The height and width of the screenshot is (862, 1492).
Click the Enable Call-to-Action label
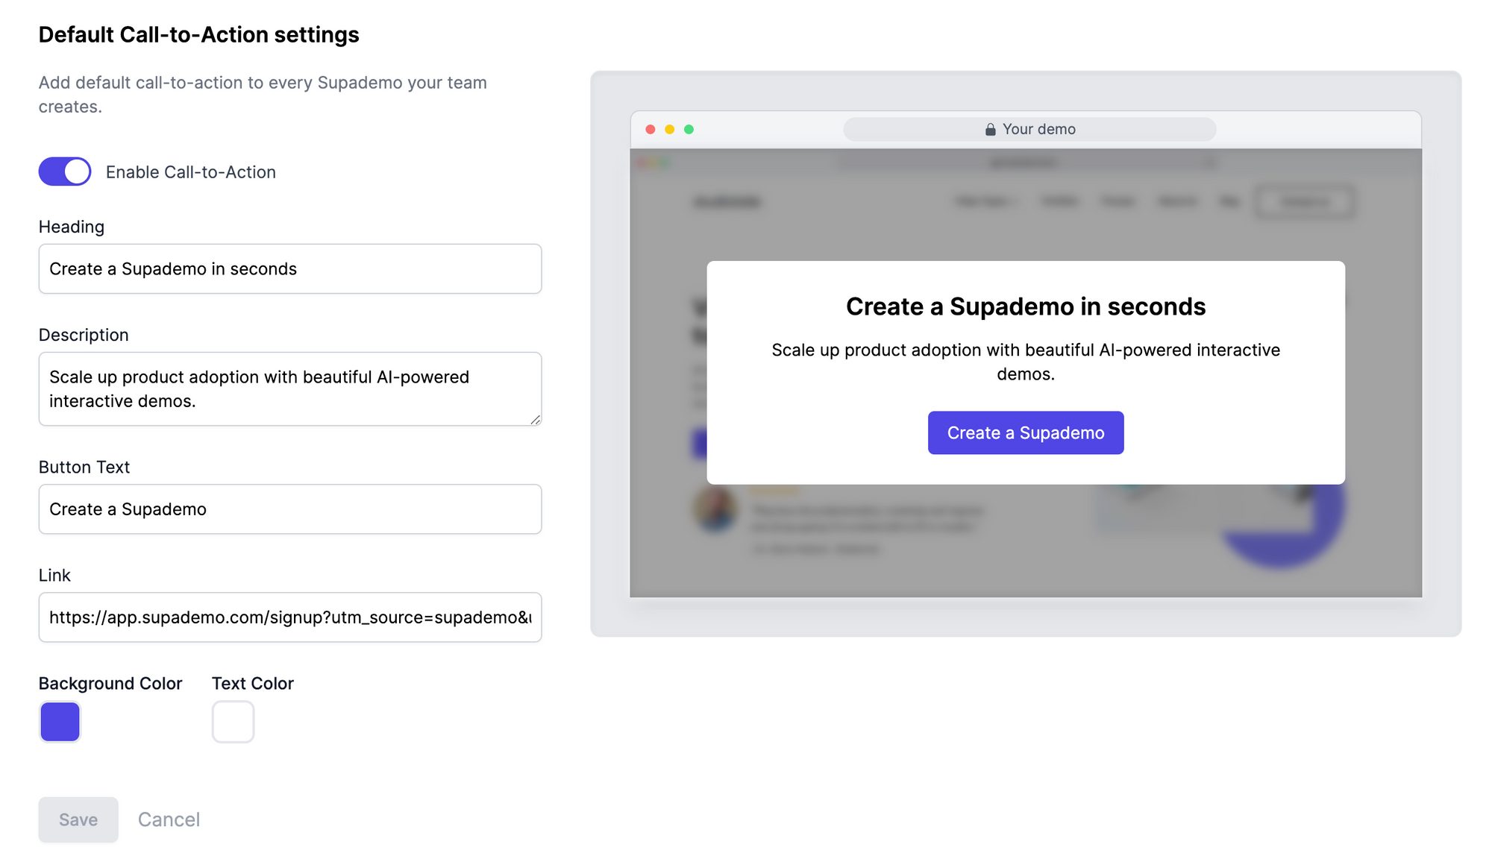point(191,172)
